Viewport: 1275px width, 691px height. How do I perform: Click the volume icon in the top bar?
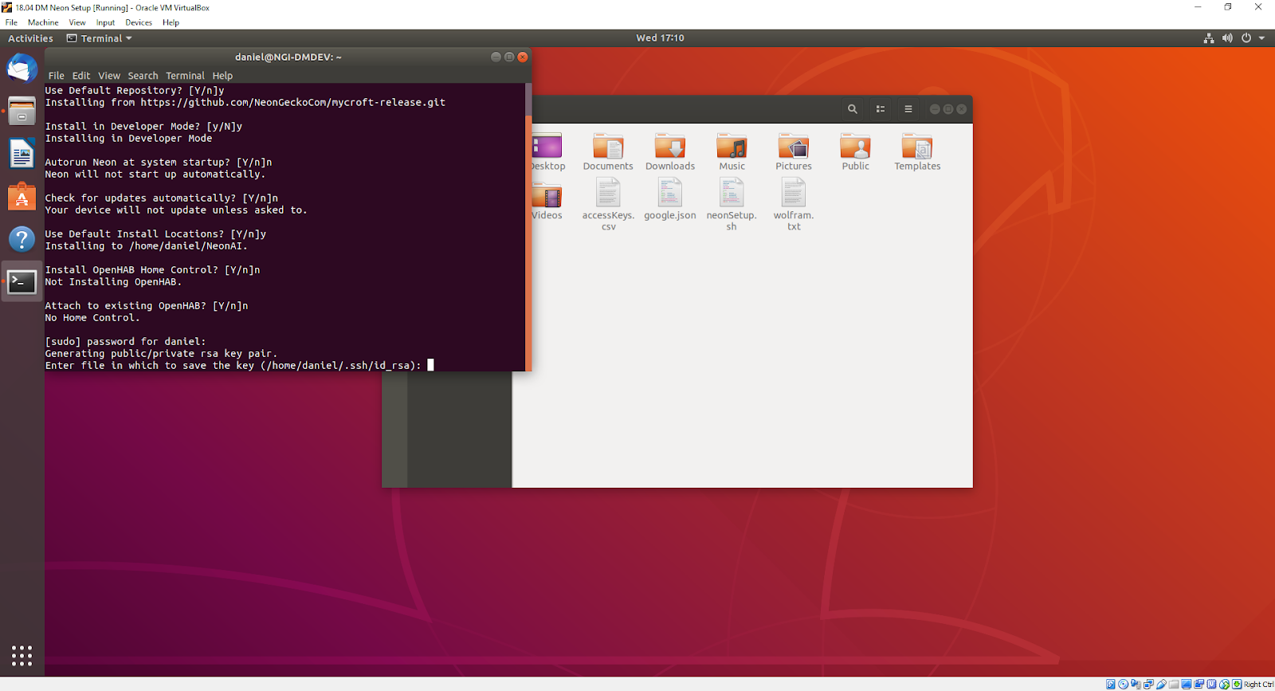click(x=1227, y=38)
